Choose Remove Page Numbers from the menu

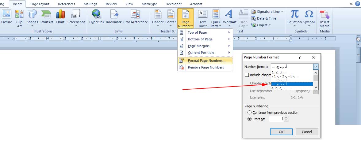[205, 67]
